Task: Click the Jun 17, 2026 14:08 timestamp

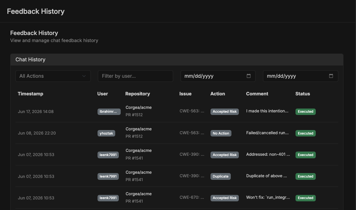Action: [36, 112]
